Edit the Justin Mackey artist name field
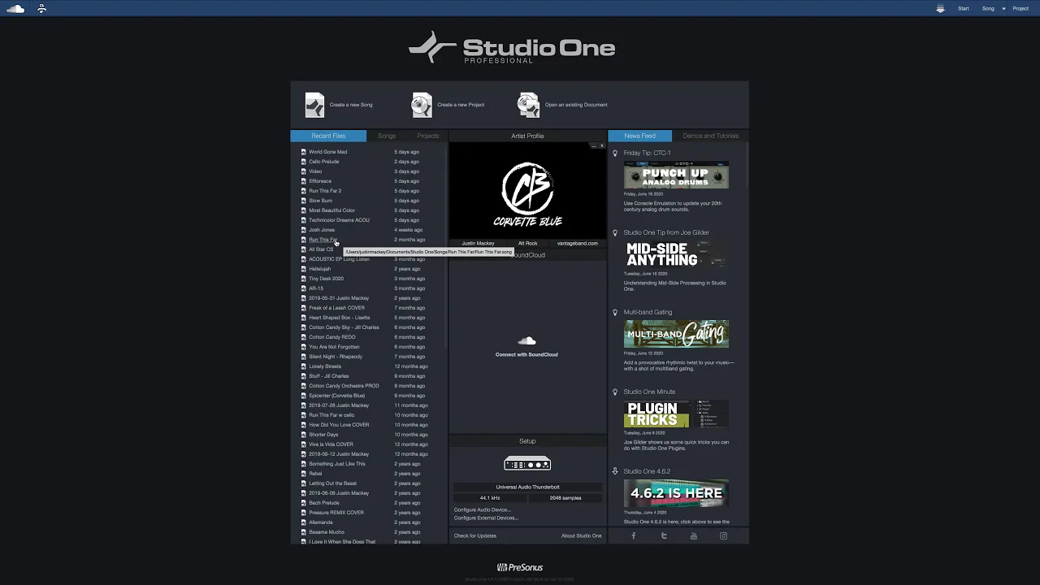The width and height of the screenshot is (1040, 585). click(478, 243)
